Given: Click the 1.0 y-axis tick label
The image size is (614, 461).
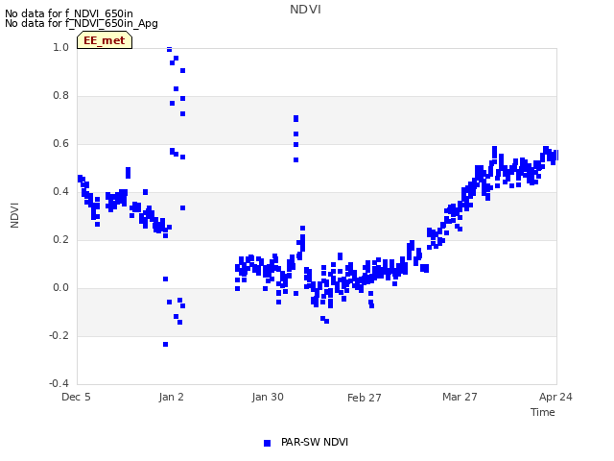Looking at the screenshot, I should 60,47.
